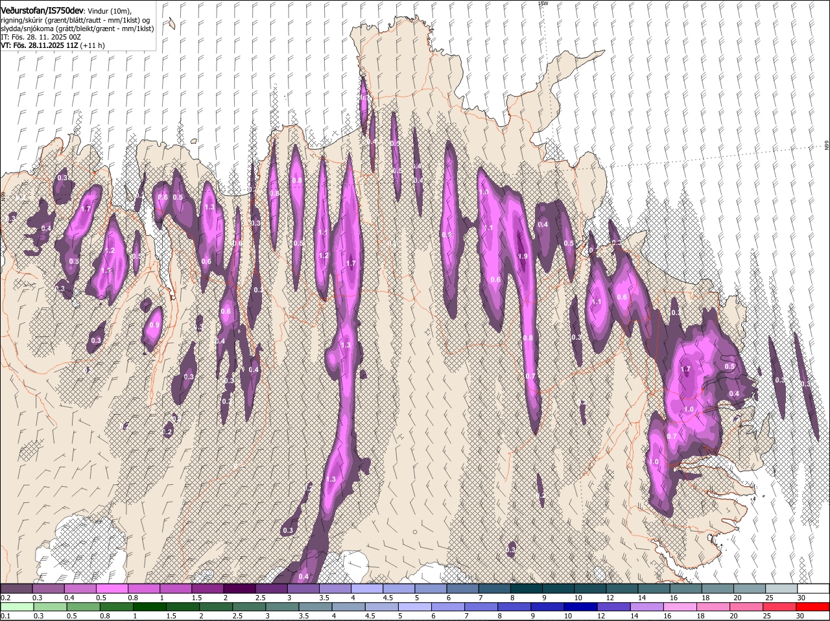Pick light pink lower swatch starting at 16
830x621 pixels.
(x=680, y=607)
